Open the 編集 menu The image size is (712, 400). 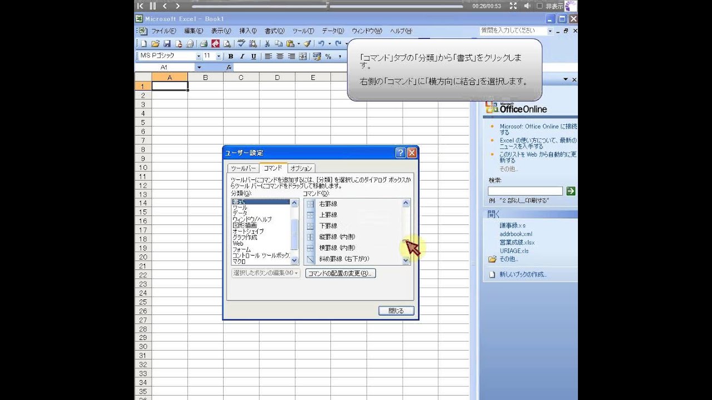pos(194,31)
